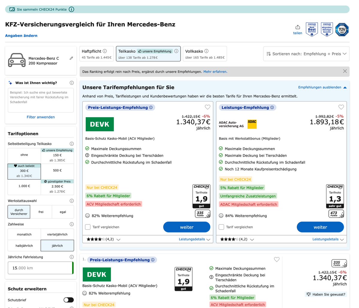Select 2.500 € günstigster Preis option
Screen dimensions: 359x308
pyautogui.click(x=57, y=187)
